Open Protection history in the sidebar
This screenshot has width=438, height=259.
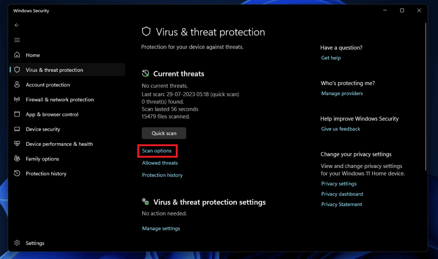pos(46,174)
